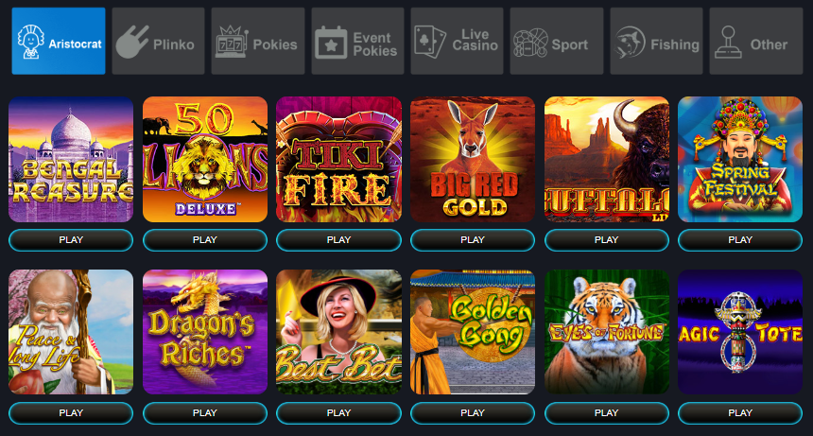This screenshot has height=436, width=813.
Task: Open the Plinko category
Action: click(x=158, y=41)
